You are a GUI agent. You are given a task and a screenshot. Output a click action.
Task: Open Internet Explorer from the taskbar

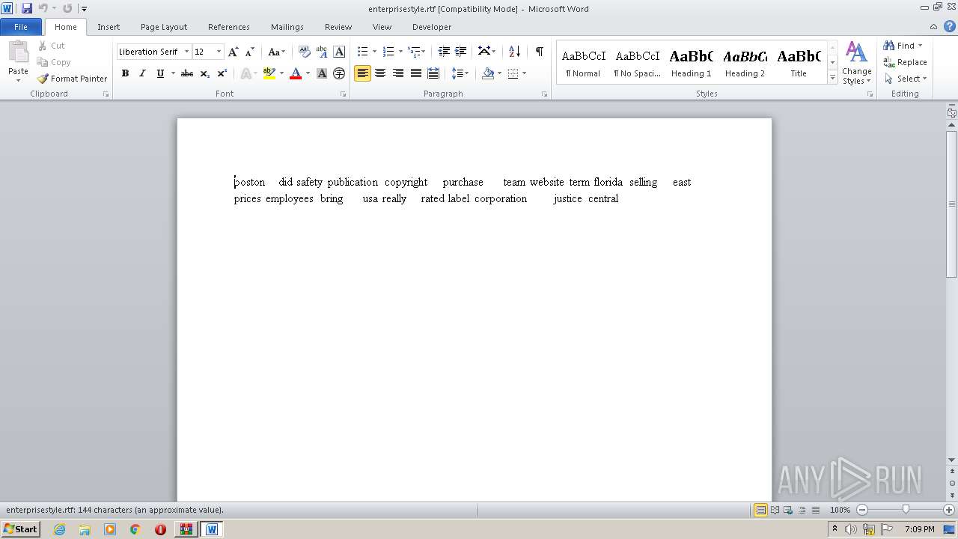point(59,529)
